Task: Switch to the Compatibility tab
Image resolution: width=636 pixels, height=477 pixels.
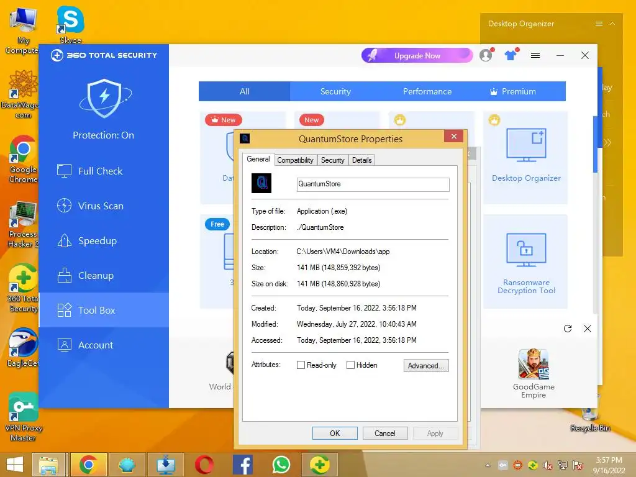Action: click(x=295, y=160)
